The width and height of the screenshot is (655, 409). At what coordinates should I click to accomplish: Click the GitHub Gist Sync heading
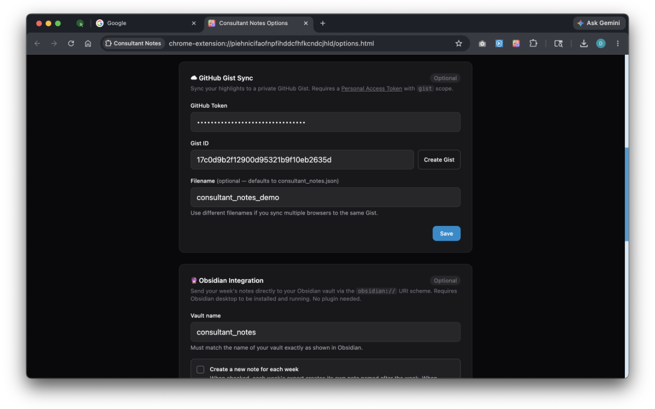tap(222, 78)
